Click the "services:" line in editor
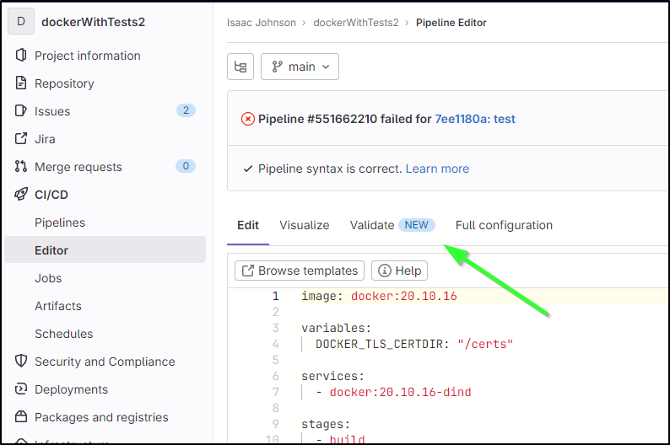Viewport: 670px width, 445px height. pos(332,376)
